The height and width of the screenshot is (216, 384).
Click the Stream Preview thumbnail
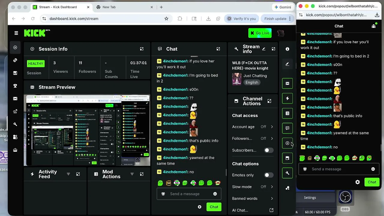(87, 130)
